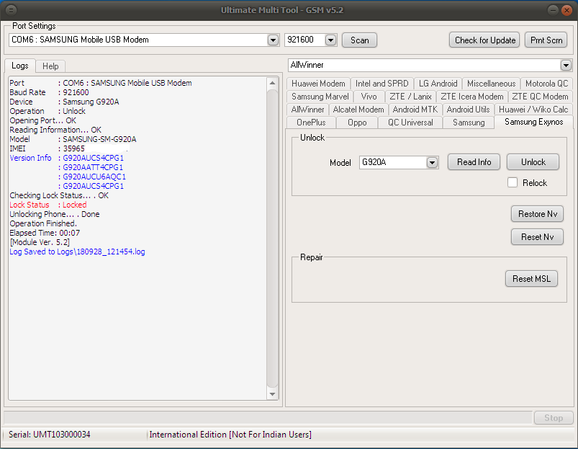Open the Huawei Modem tab
This screenshot has height=449, width=578.
pos(318,84)
